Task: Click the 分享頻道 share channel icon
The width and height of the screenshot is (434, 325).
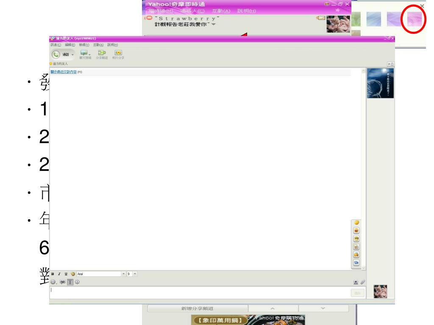Action: pyautogui.click(x=102, y=55)
